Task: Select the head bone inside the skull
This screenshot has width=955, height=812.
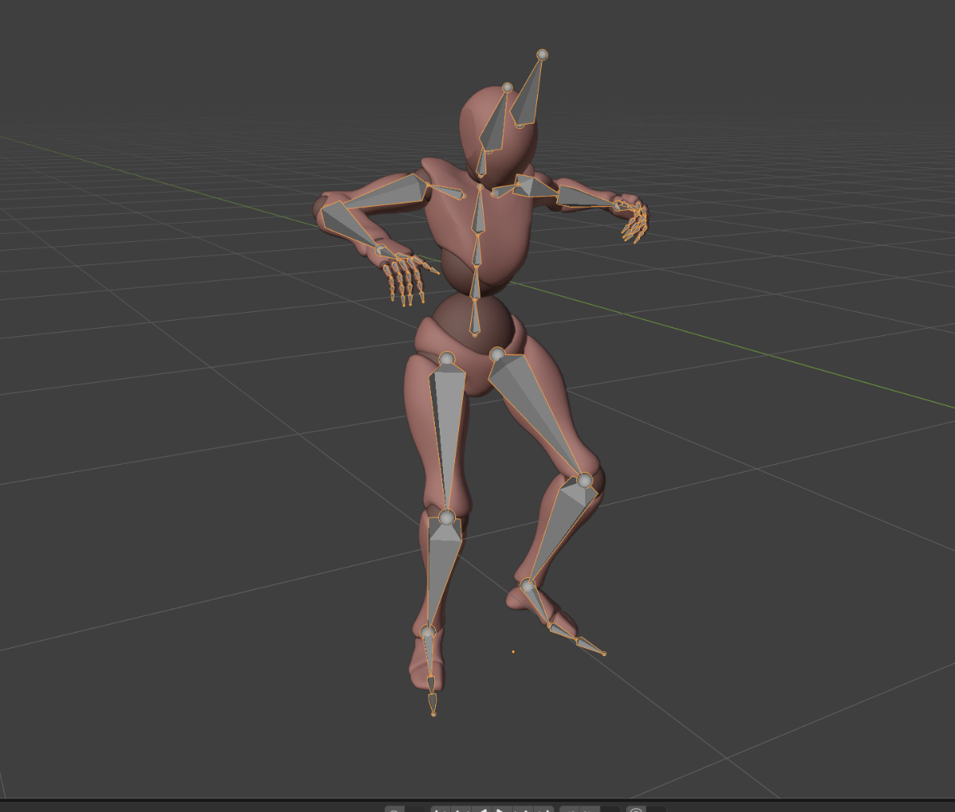Action: click(495, 124)
